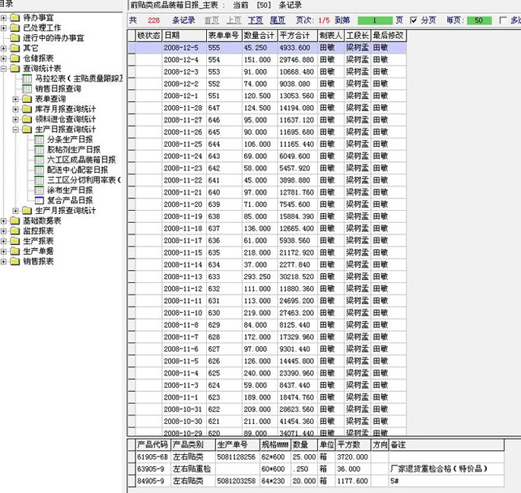Click the 仓储报表 folder icon
Image resolution: width=521 pixels, height=493 pixels.
(15, 58)
